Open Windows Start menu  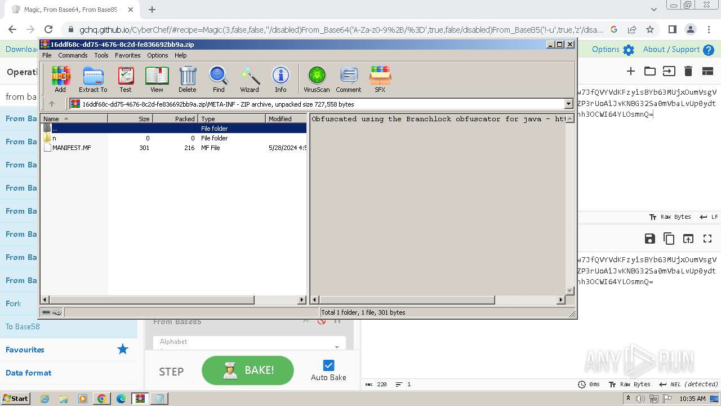click(x=16, y=399)
